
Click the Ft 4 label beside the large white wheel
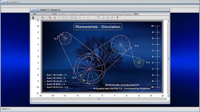(137, 46)
